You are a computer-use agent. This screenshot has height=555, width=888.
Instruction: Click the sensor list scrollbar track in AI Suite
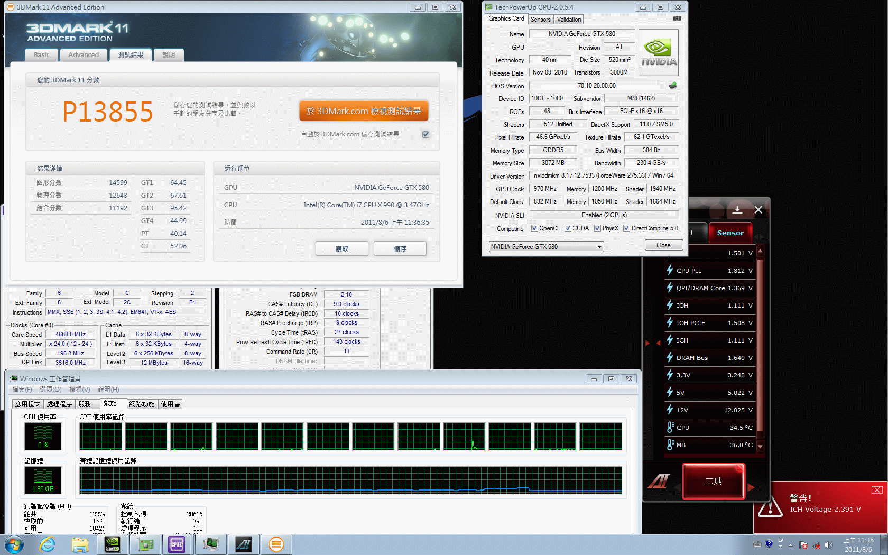click(760, 349)
